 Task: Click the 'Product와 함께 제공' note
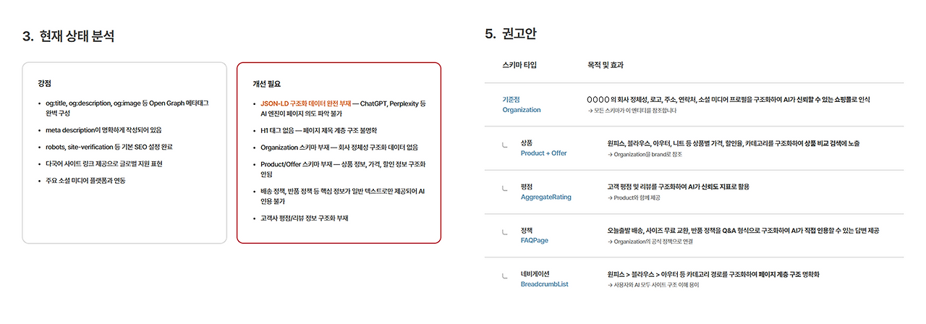634,197
